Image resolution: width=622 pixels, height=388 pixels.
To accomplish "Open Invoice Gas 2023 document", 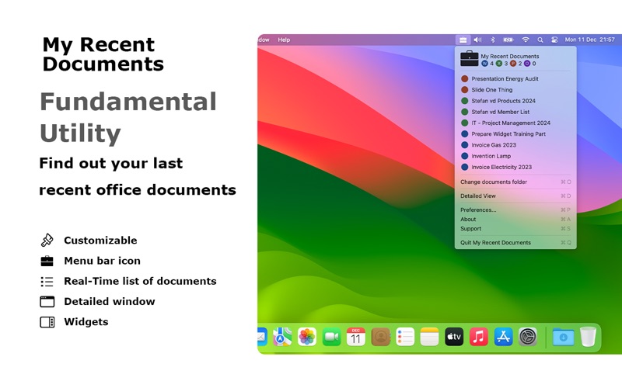I will click(515, 145).
